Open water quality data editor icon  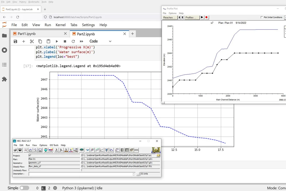(x=51, y=150)
